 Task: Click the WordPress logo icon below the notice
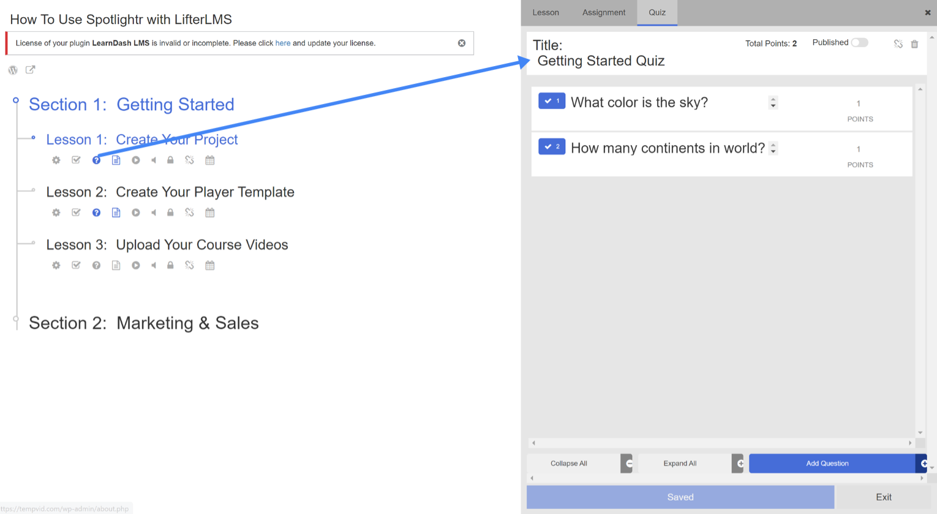[13, 70]
